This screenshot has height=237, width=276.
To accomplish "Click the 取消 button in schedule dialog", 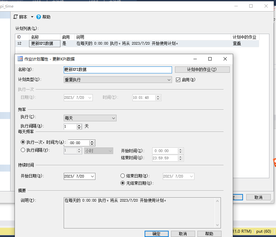I will [x=183, y=234].
